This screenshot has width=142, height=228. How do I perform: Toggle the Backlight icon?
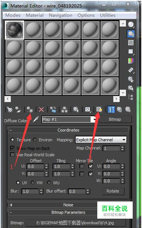pyautogui.click(x=131, y=34)
